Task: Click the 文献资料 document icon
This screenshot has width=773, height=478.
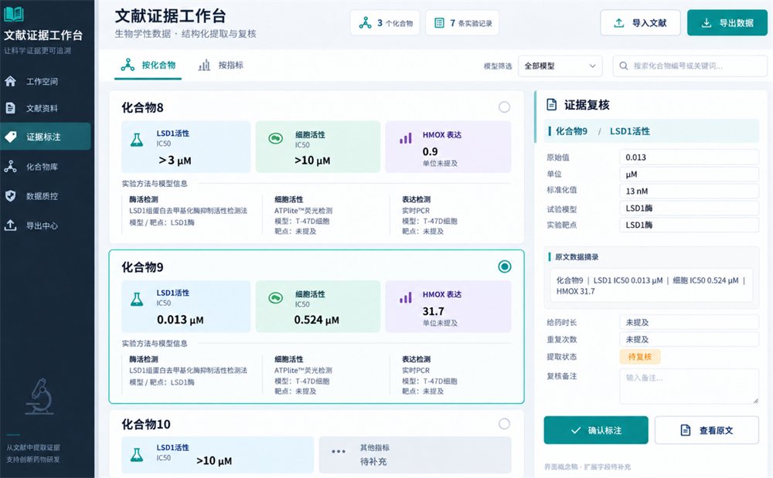Action: pyautogui.click(x=10, y=108)
